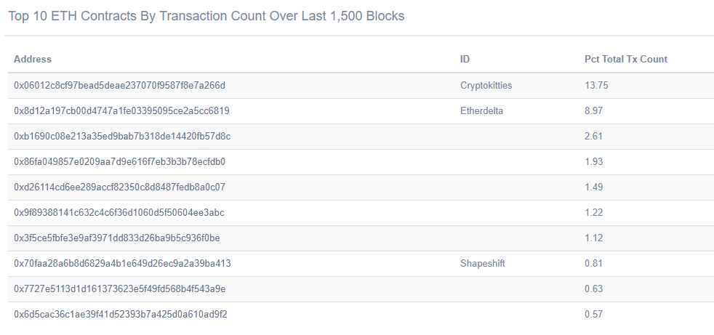Viewport: 714px width, 335px height.
Task: Click address starting with 0x9f893881
Action: pyautogui.click(x=119, y=213)
